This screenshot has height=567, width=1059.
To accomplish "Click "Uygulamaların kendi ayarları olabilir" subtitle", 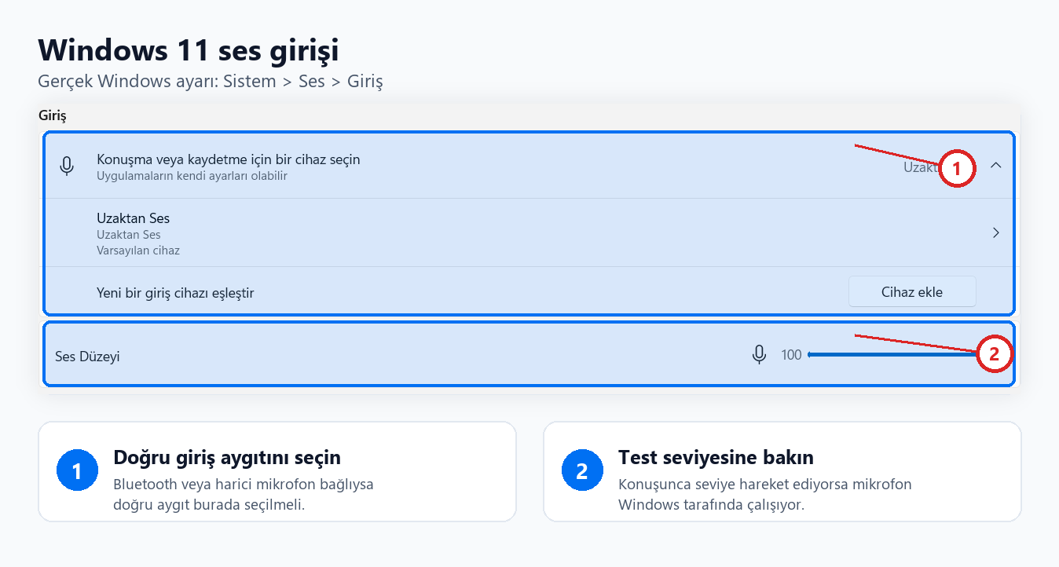I will click(192, 176).
